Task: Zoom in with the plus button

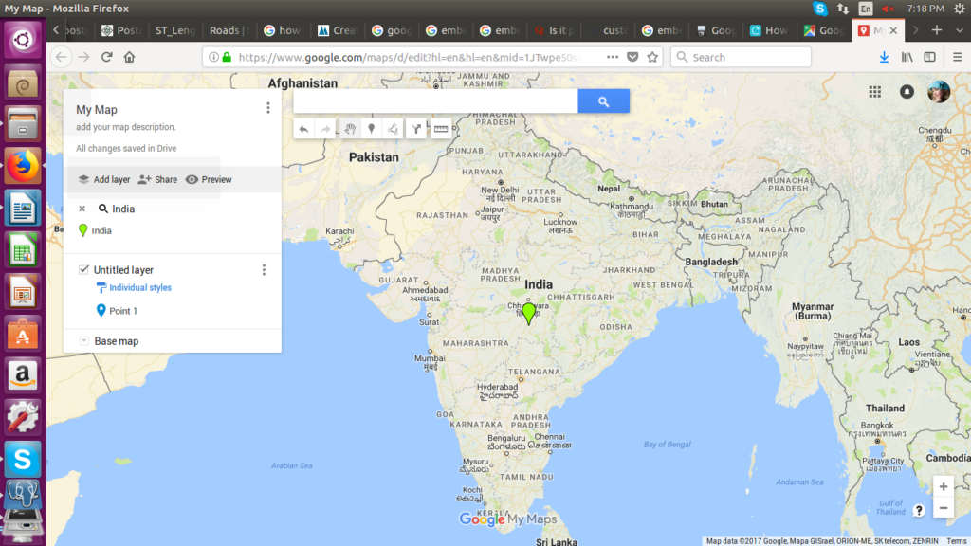Action: click(943, 487)
